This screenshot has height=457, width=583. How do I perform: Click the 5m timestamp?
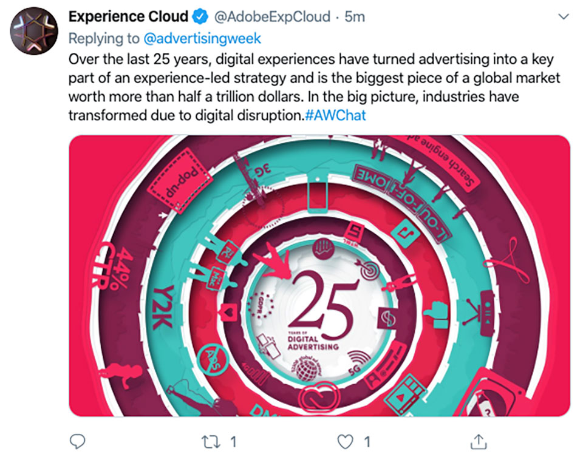(x=355, y=17)
